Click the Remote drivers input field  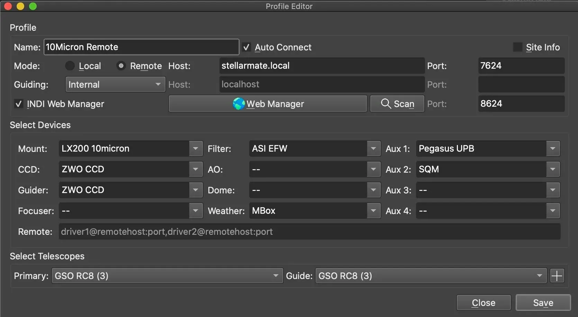(x=309, y=232)
